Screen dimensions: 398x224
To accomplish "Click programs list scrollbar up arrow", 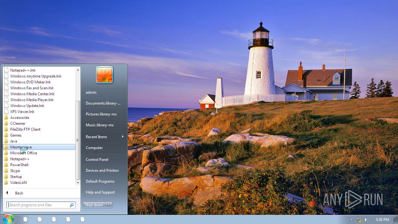I will pos(78,70).
